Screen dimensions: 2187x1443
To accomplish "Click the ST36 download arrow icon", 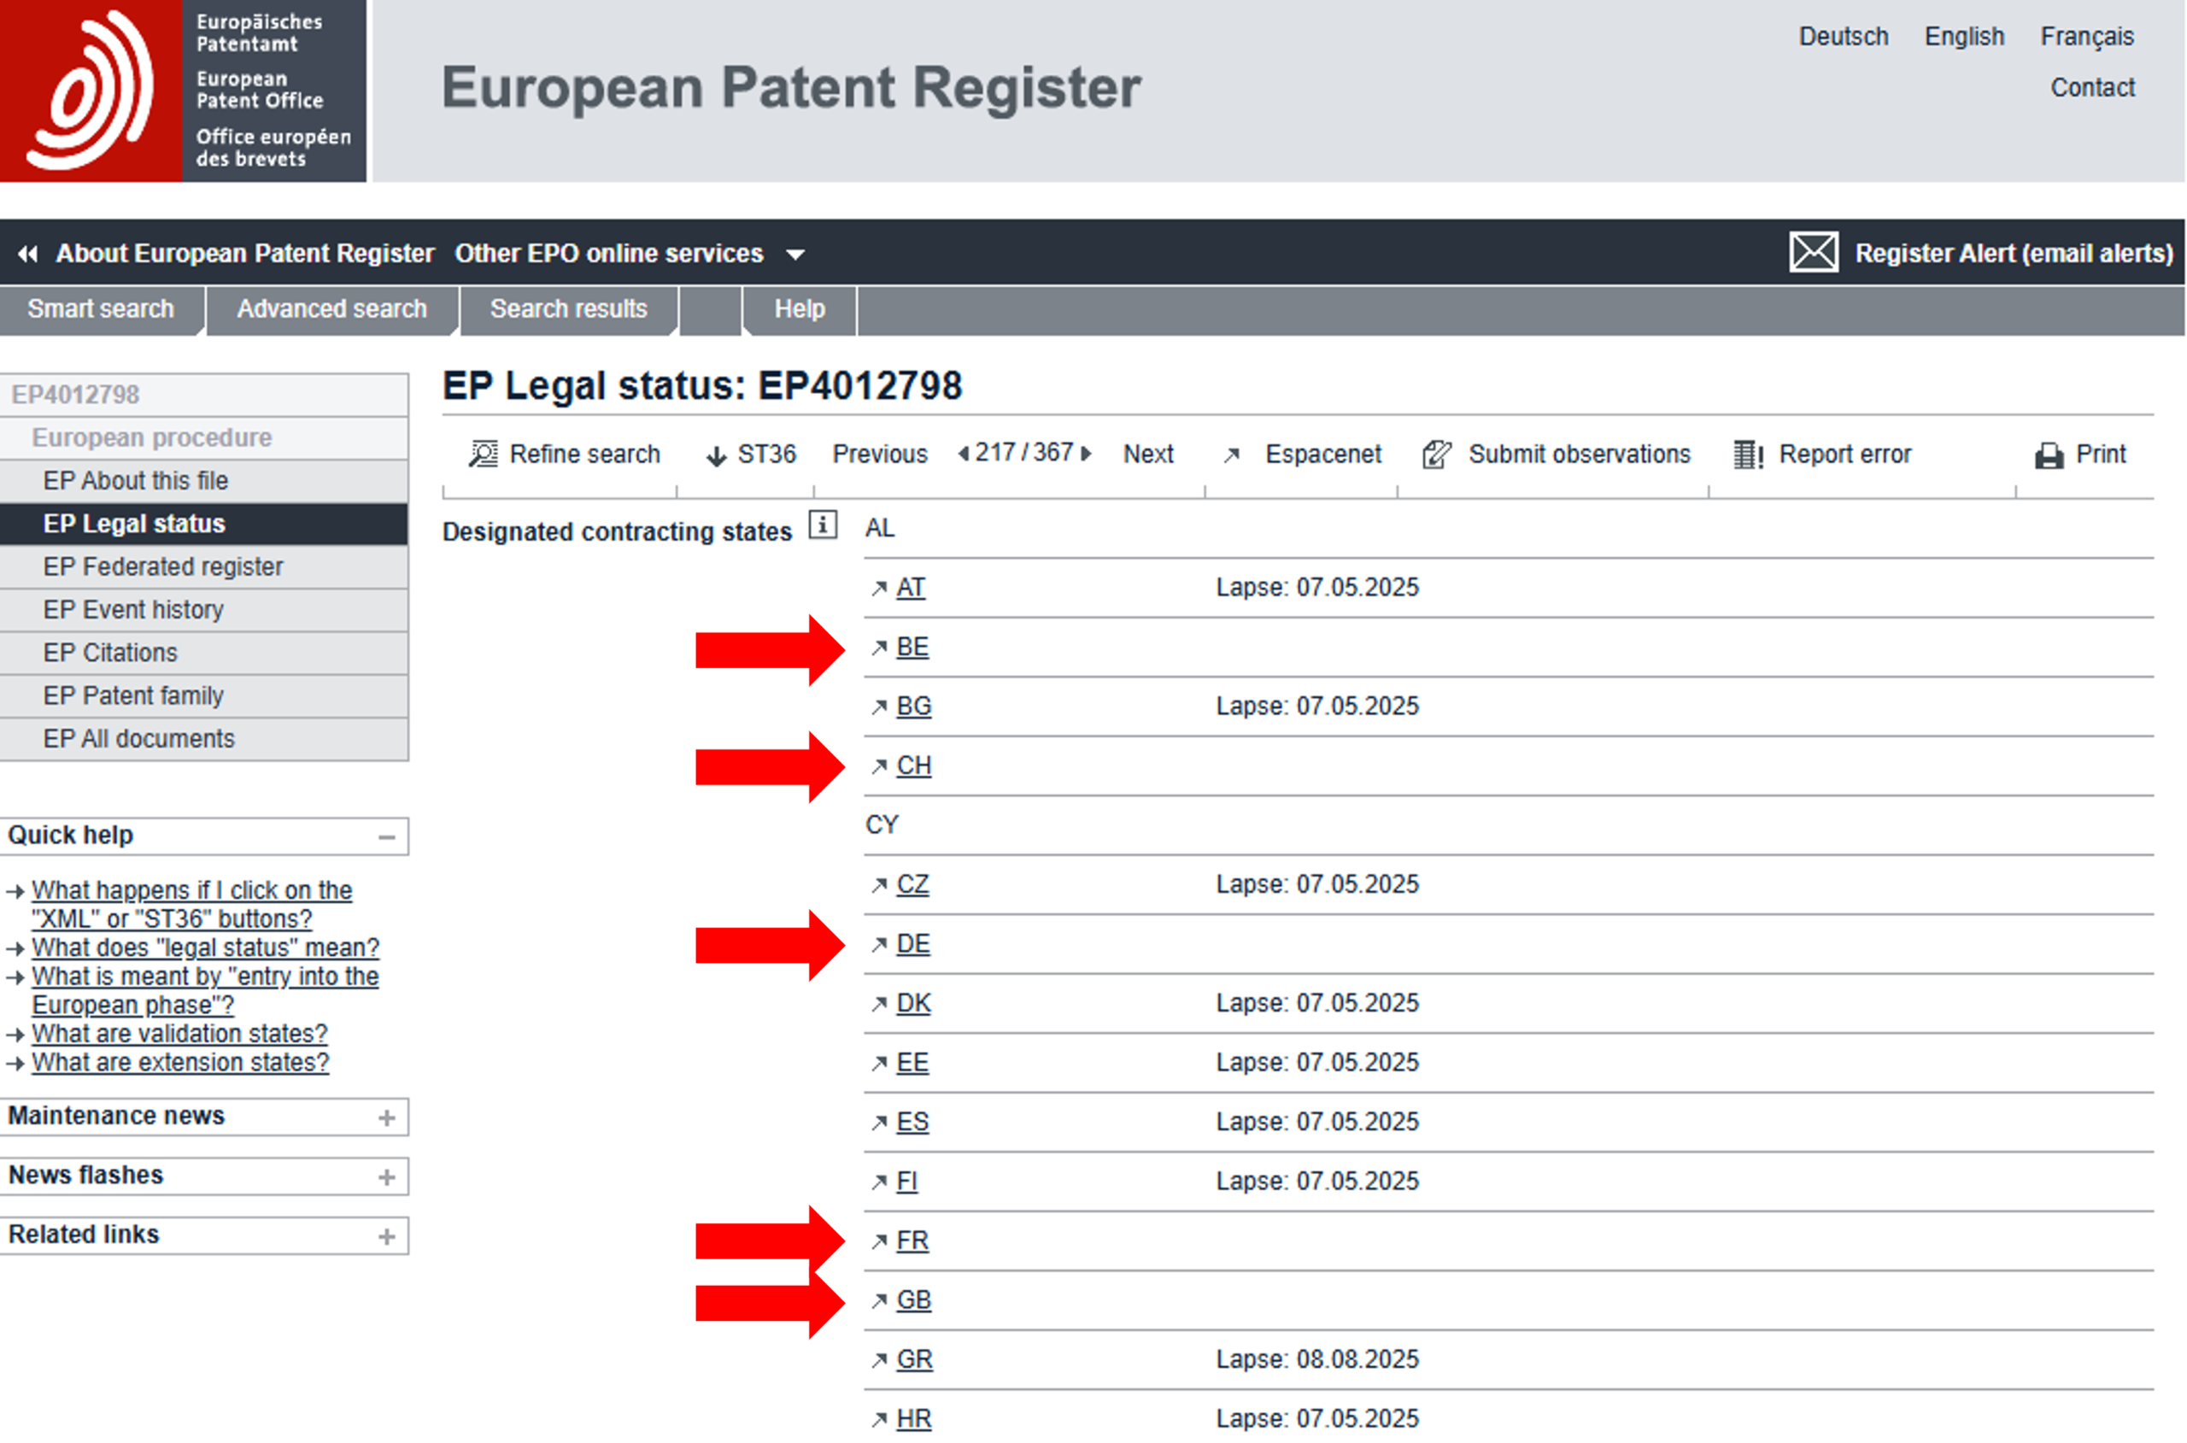I will 716,456.
